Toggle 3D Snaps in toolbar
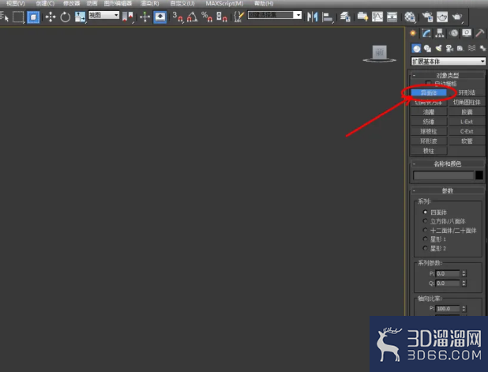The image size is (488, 372). coord(178,17)
